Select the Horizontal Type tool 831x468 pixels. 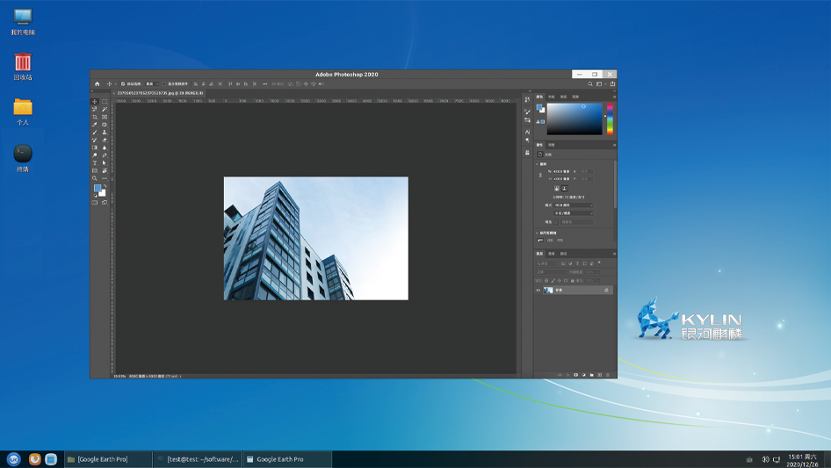coord(94,162)
